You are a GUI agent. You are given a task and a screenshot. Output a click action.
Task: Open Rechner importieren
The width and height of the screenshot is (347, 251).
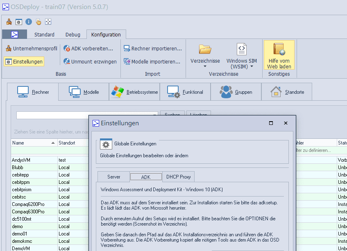(x=152, y=48)
